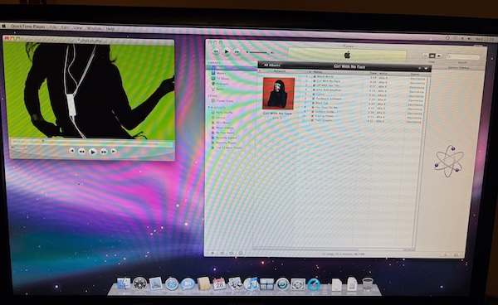This screenshot has width=498, height=305.
Task: Open the Trash in the Dock
Action: (x=368, y=284)
